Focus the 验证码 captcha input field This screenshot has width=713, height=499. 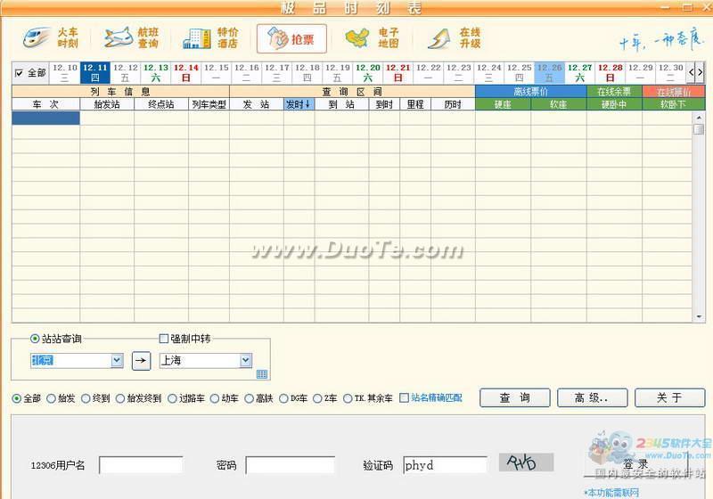pos(445,465)
